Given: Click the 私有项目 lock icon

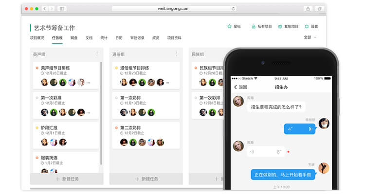Looking at the screenshot, I should tap(254, 27).
